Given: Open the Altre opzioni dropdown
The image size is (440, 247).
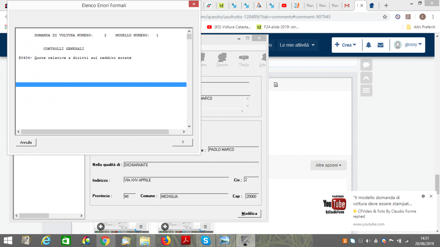Looking at the screenshot, I should [328, 165].
